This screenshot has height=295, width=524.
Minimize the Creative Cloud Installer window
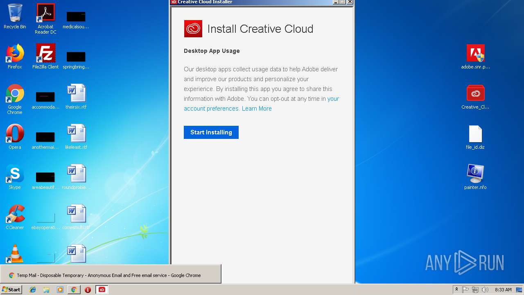tap(336, 2)
